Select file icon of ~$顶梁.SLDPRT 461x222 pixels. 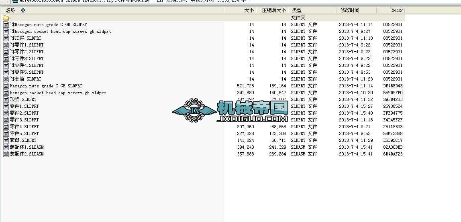(6, 38)
